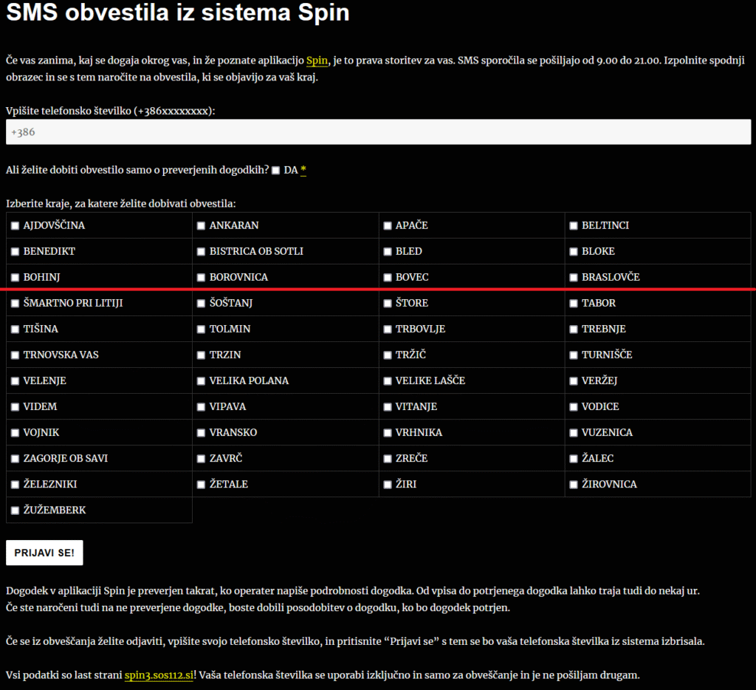Select the ŽIROVNICA checkbox
Viewport: 756px width, 690px height.
tap(574, 485)
